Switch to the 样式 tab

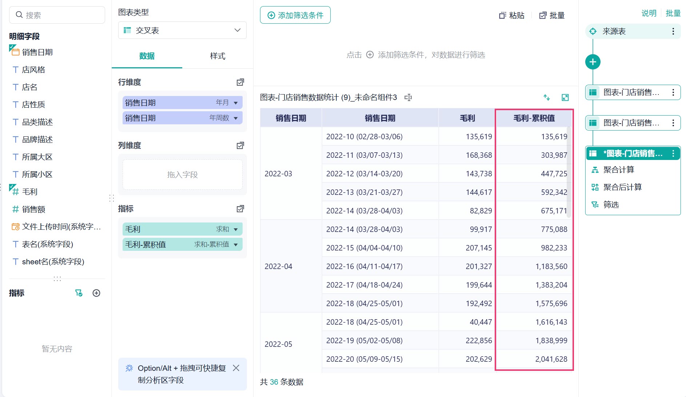[218, 56]
